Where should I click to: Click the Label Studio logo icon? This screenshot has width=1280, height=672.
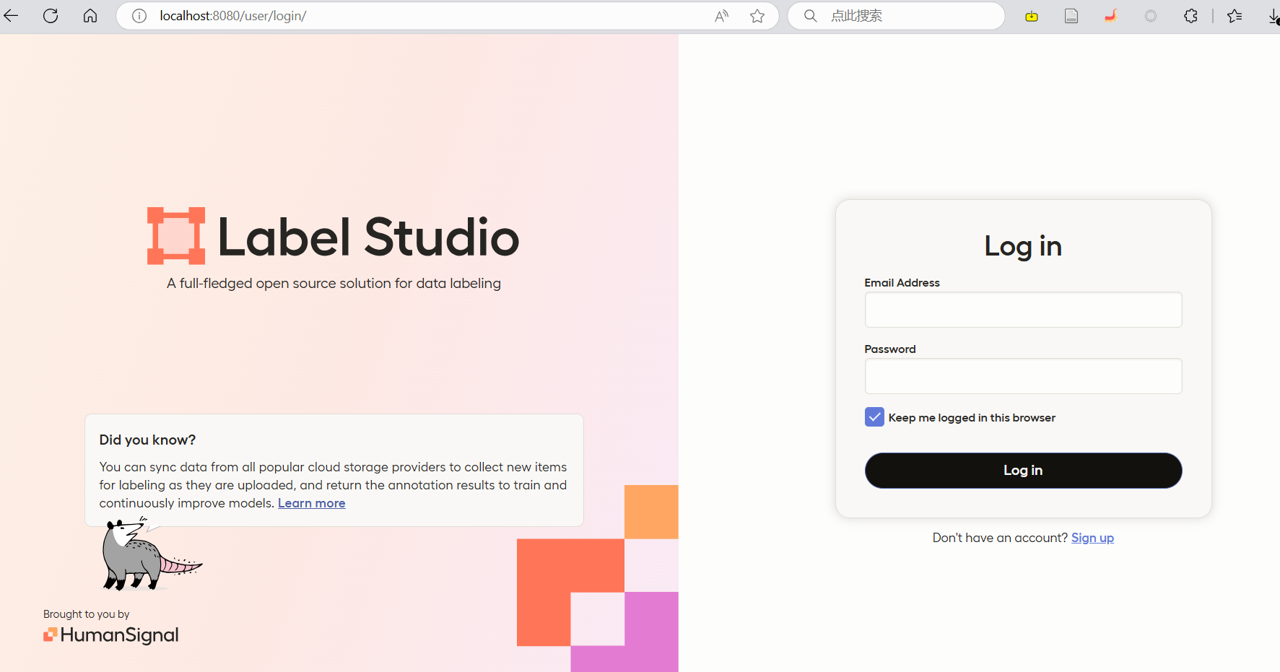point(176,236)
